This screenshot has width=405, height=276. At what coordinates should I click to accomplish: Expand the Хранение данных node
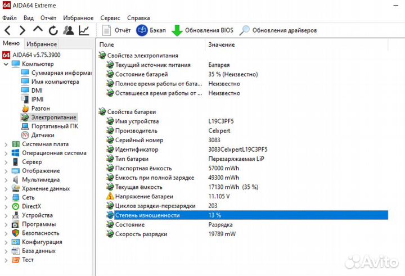(6, 189)
